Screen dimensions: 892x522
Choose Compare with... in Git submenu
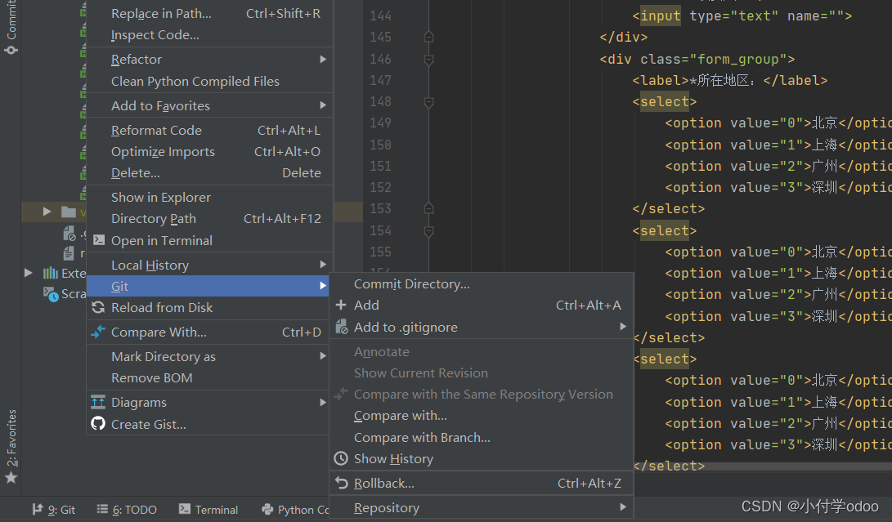point(482,416)
